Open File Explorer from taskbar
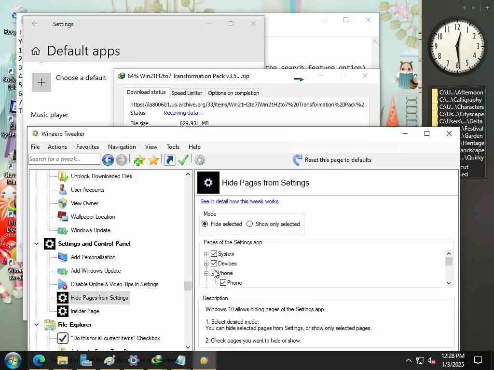 point(62,360)
